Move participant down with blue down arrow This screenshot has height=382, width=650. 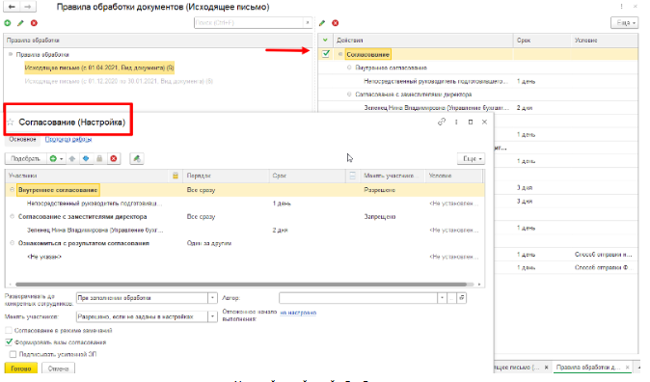pyautogui.click(x=86, y=158)
